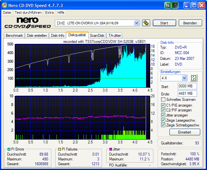Viewport: 207px width, 170px height.
Task: Switch to the ScanDisk tab
Action: tap(97, 36)
